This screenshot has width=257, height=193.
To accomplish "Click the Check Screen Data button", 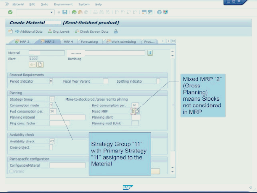I will (92, 32).
